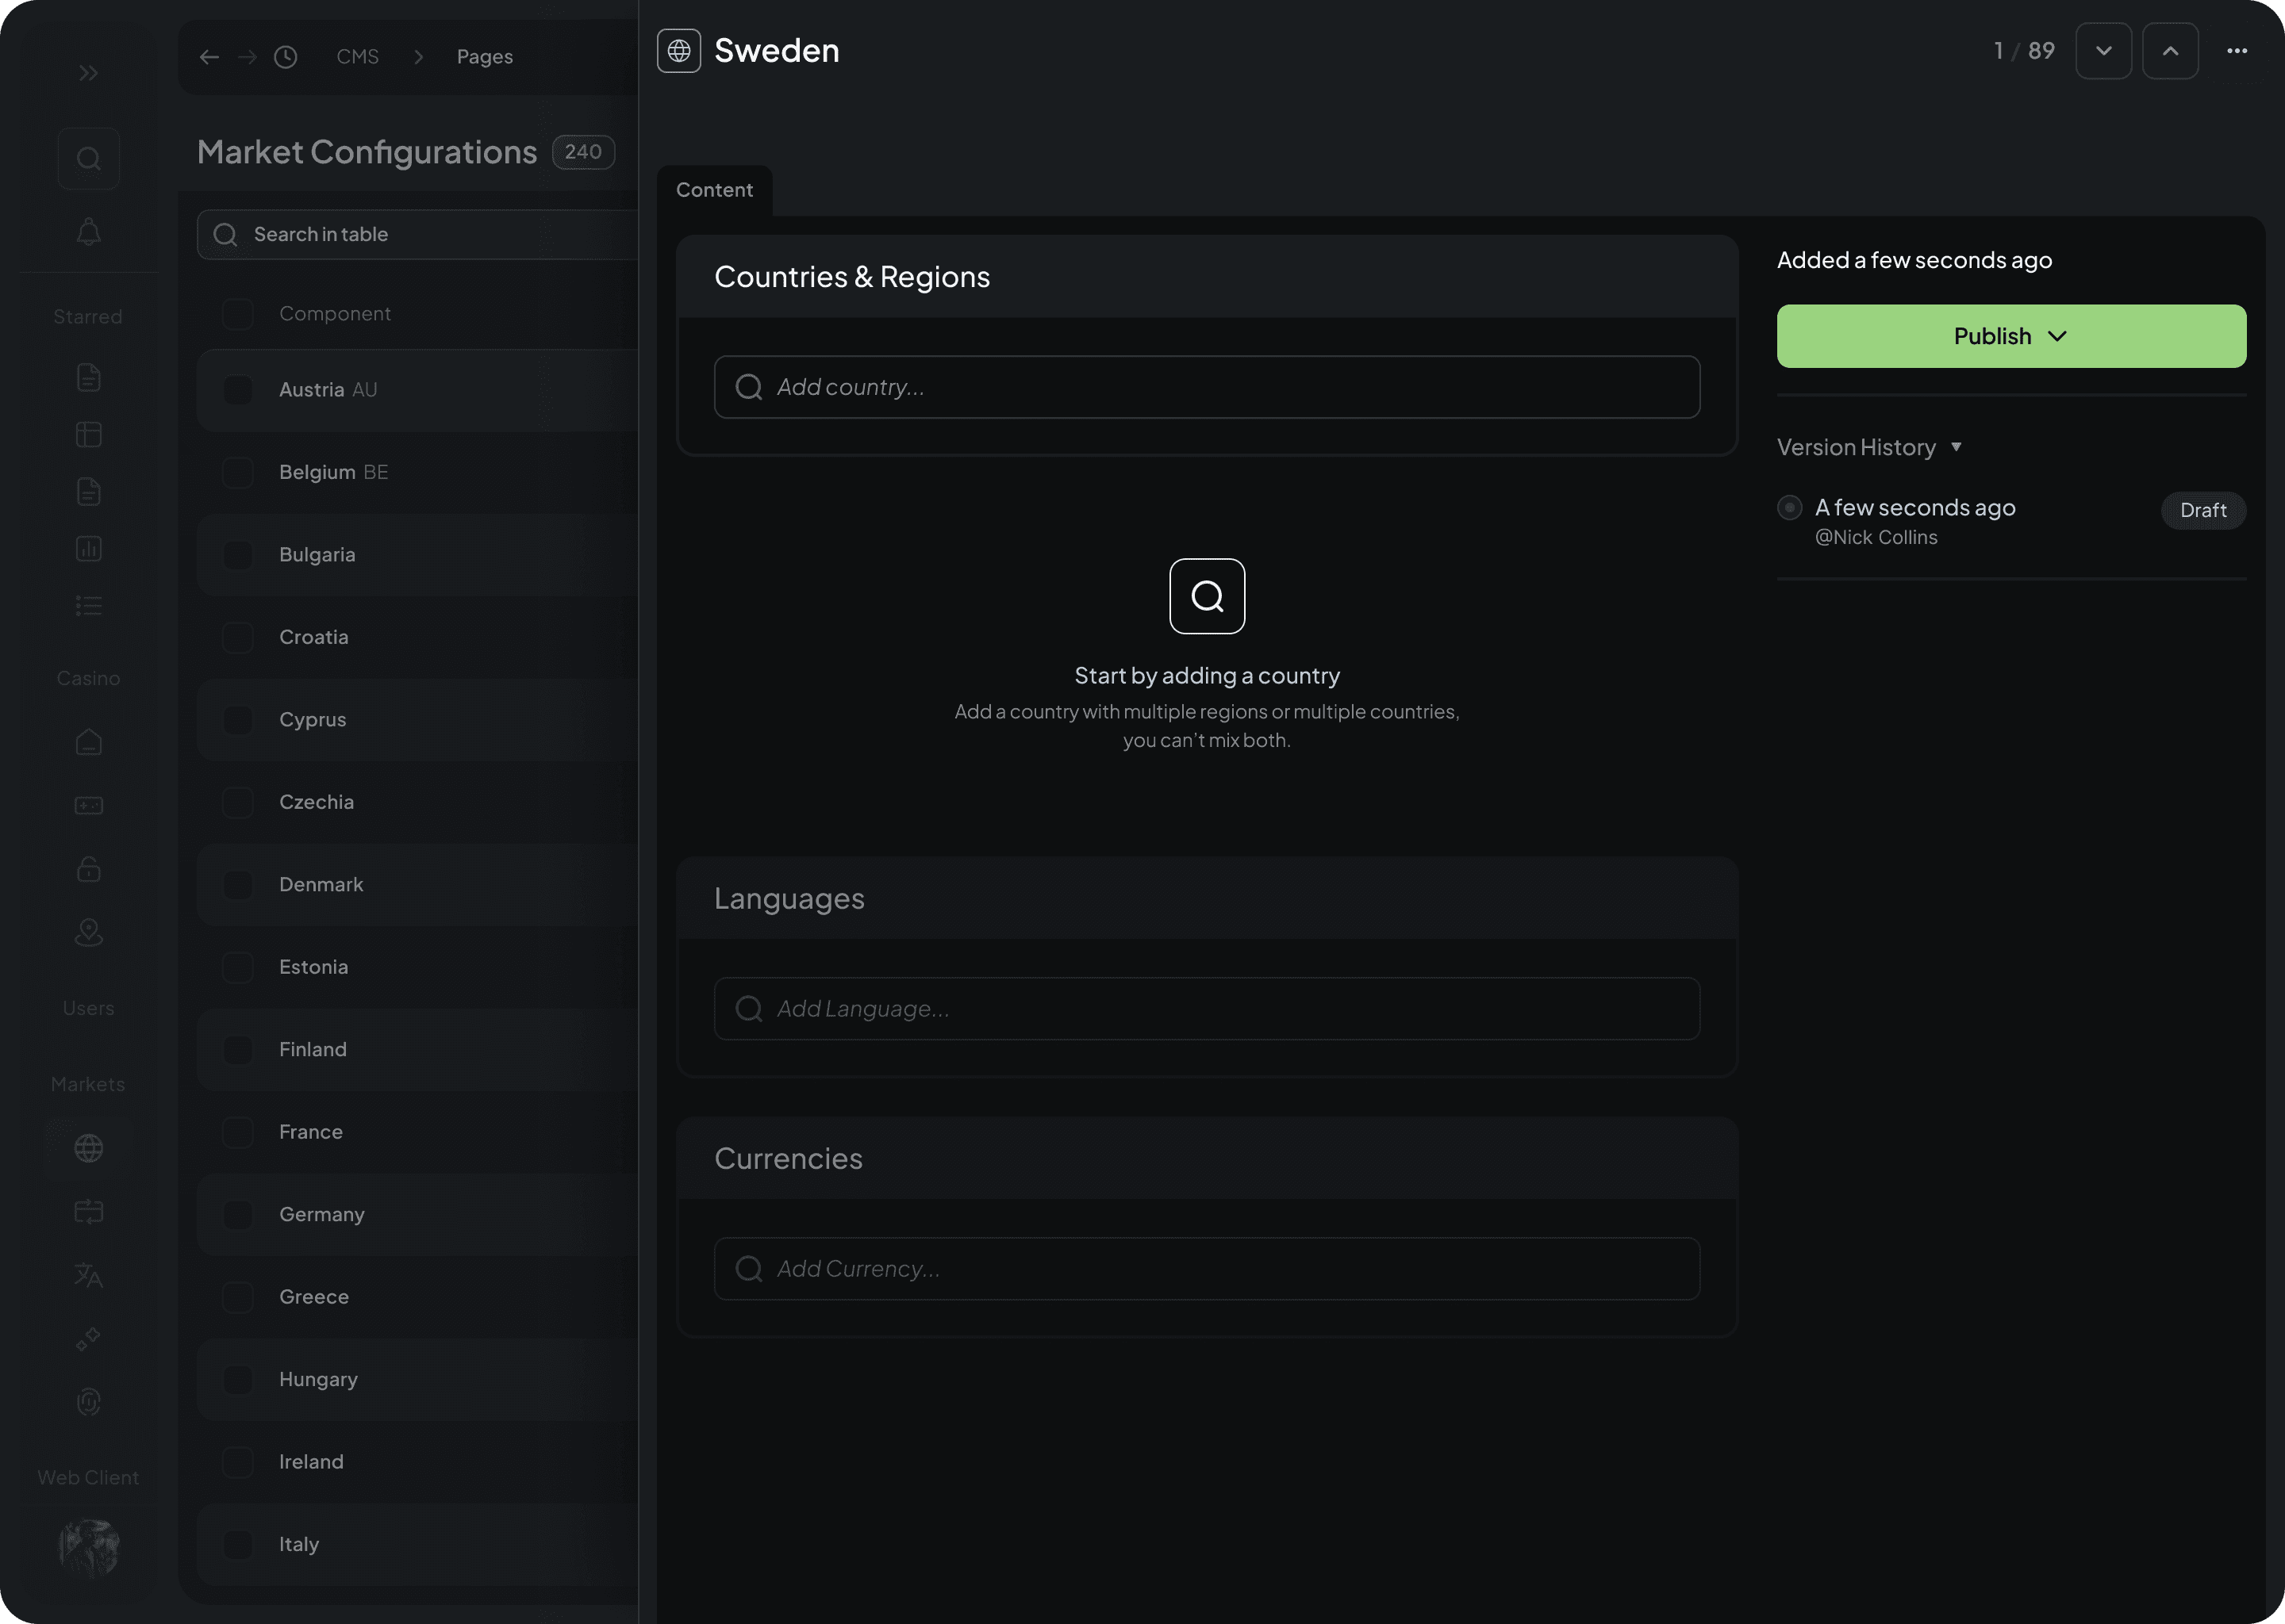The height and width of the screenshot is (1624, 2285).
Task: Click the CMS breadcrumb
Action: [357, 57]
